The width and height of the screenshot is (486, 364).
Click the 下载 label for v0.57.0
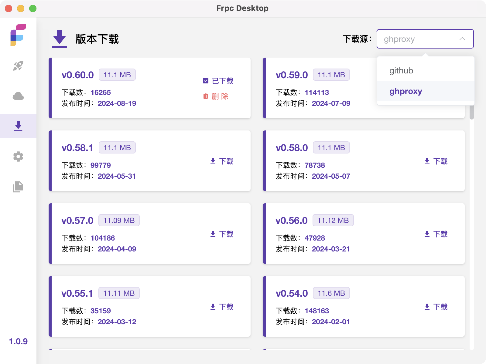point(227,234)
